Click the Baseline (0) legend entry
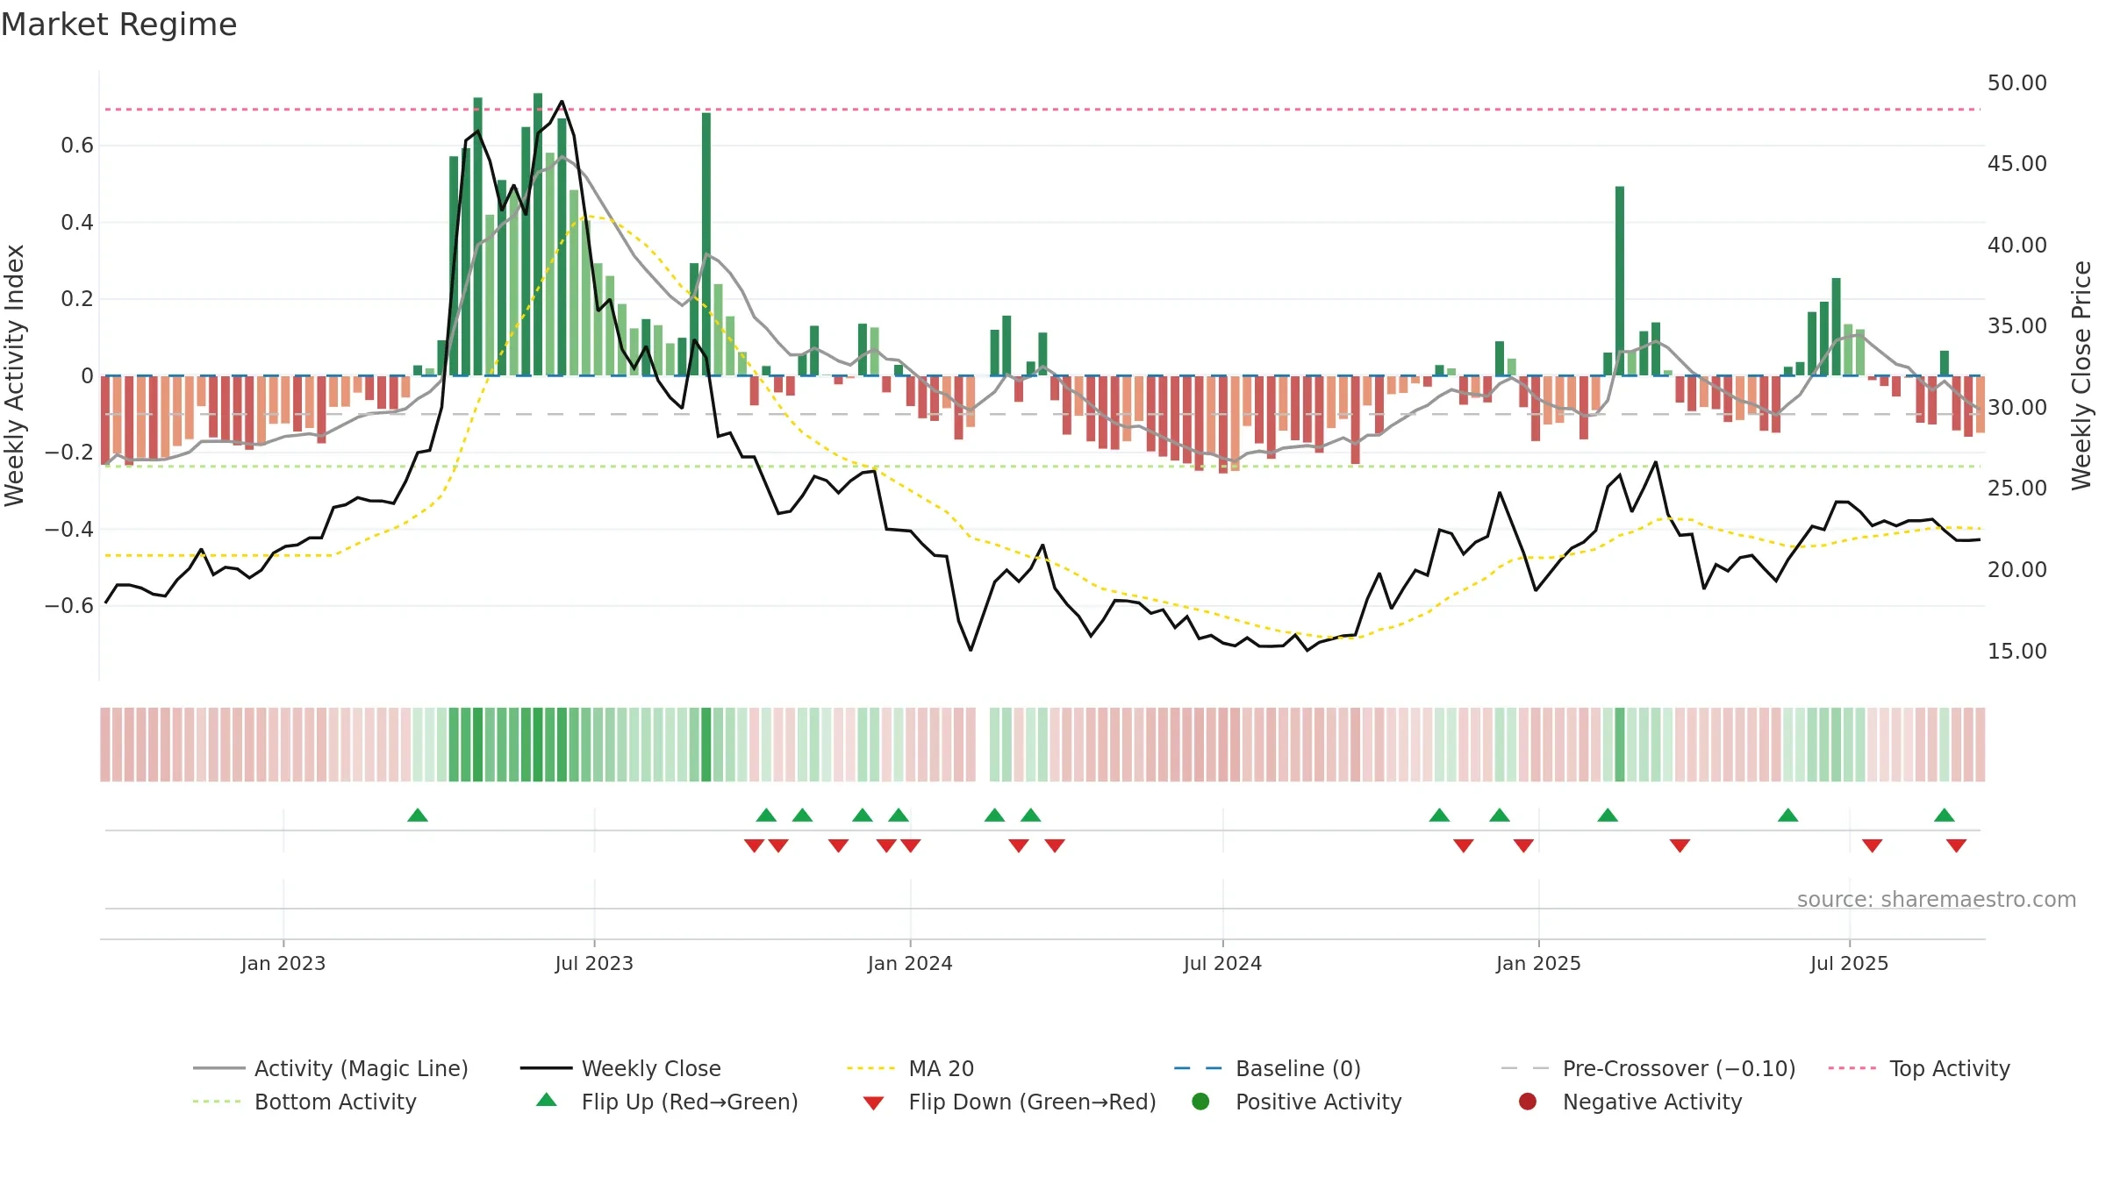2106x1184 pixels. tap(1267, 1068)
